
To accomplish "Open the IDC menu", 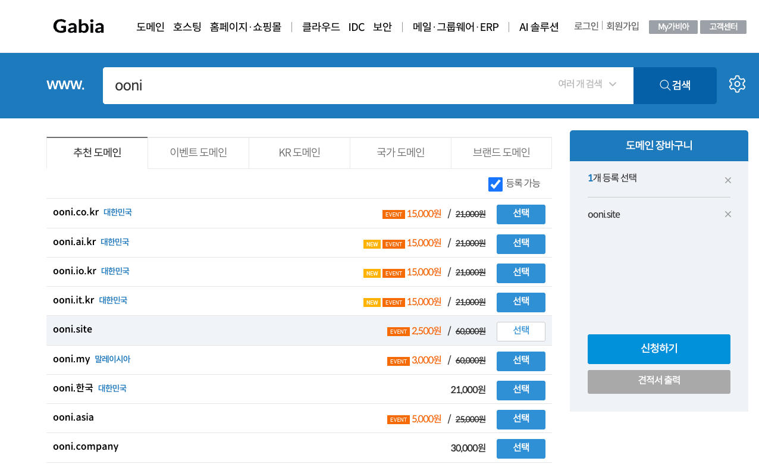I will pos(356,27).
